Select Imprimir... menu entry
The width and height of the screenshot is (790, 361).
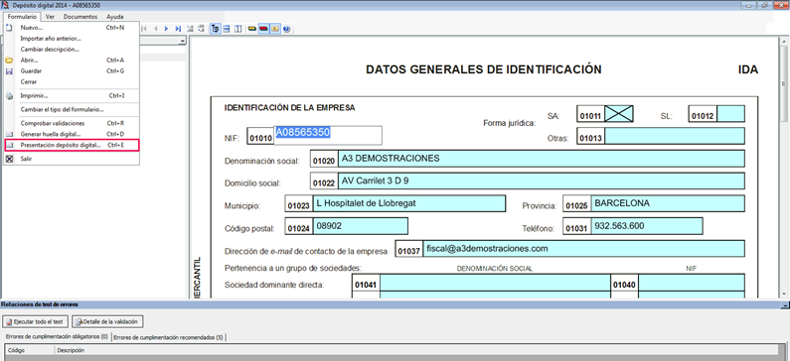coord(71,95)
